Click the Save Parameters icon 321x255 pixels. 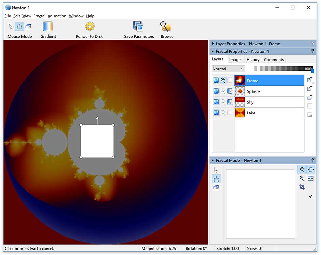click(x=138, y=26)
